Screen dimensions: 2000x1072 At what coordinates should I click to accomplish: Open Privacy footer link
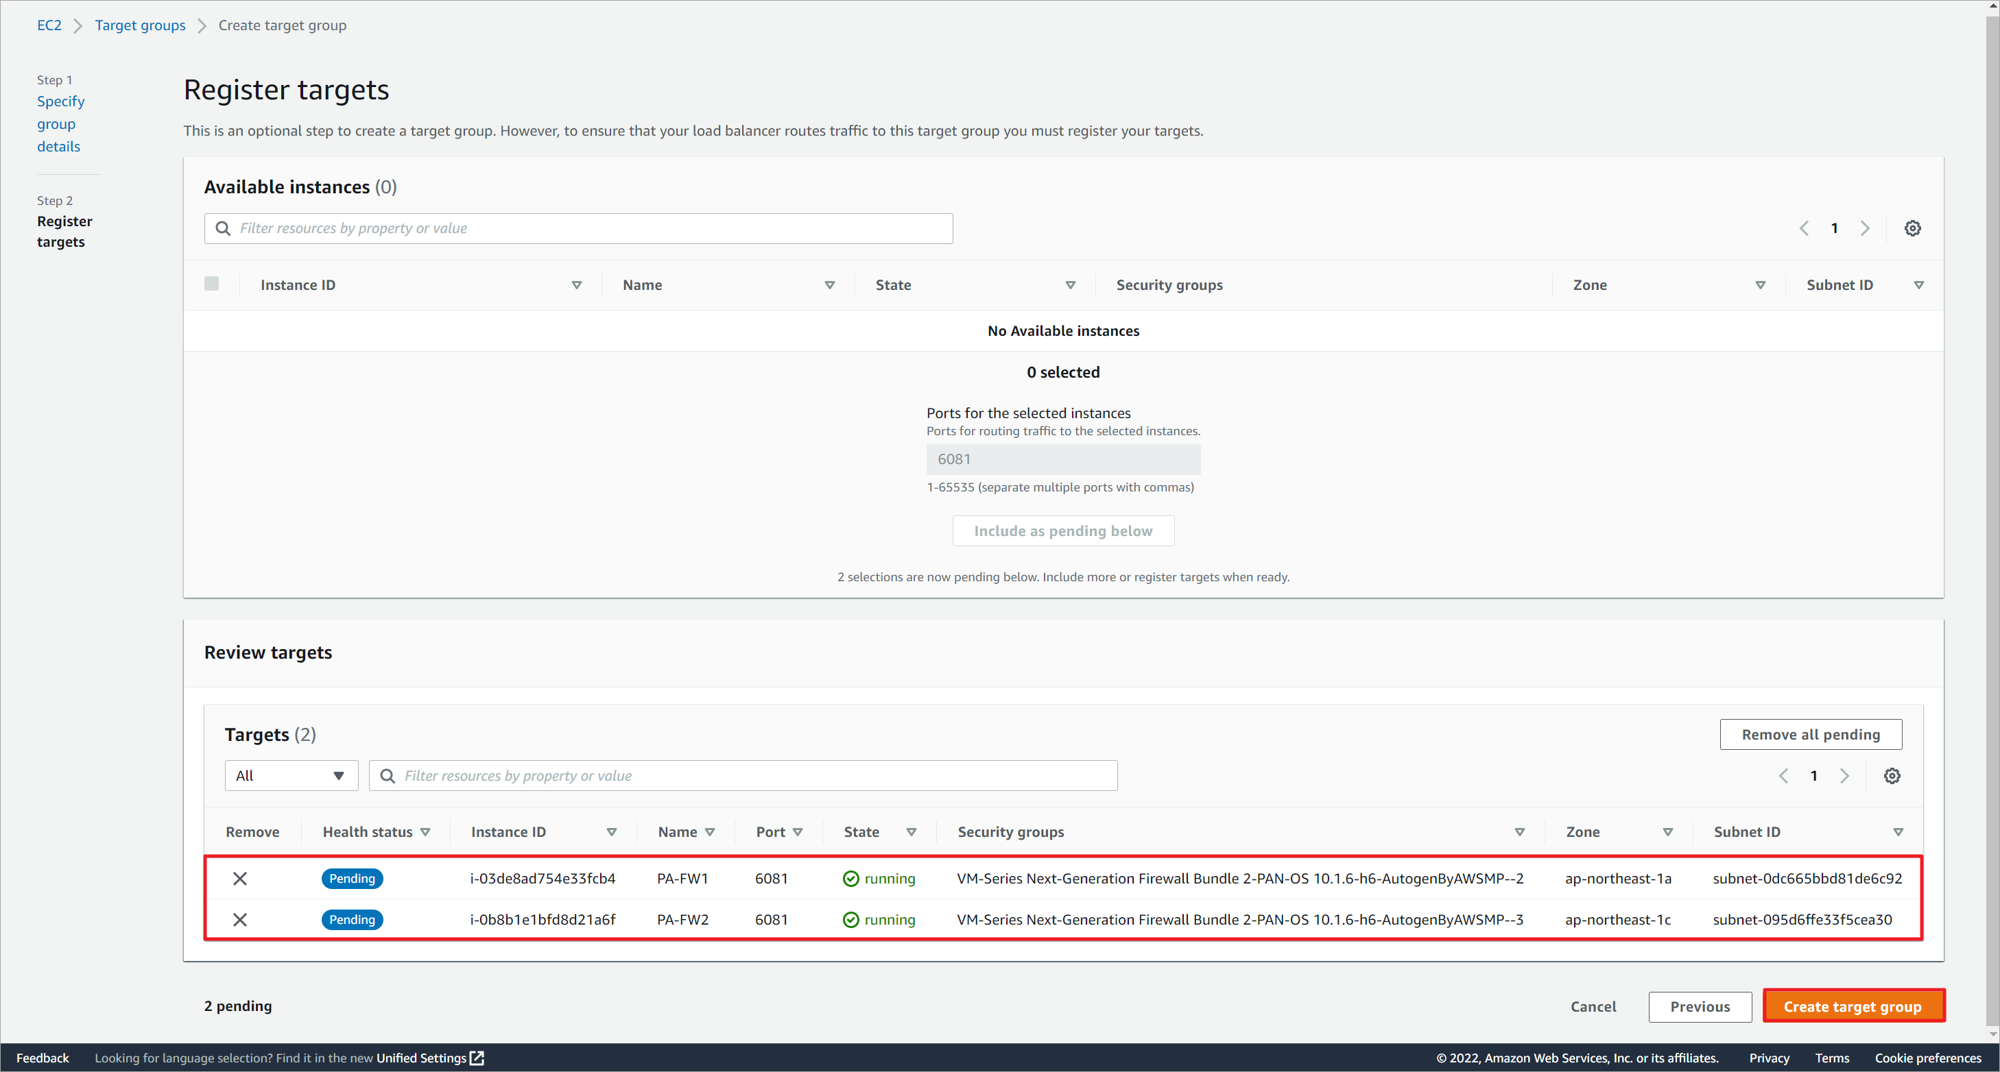coord(1770,1058)
